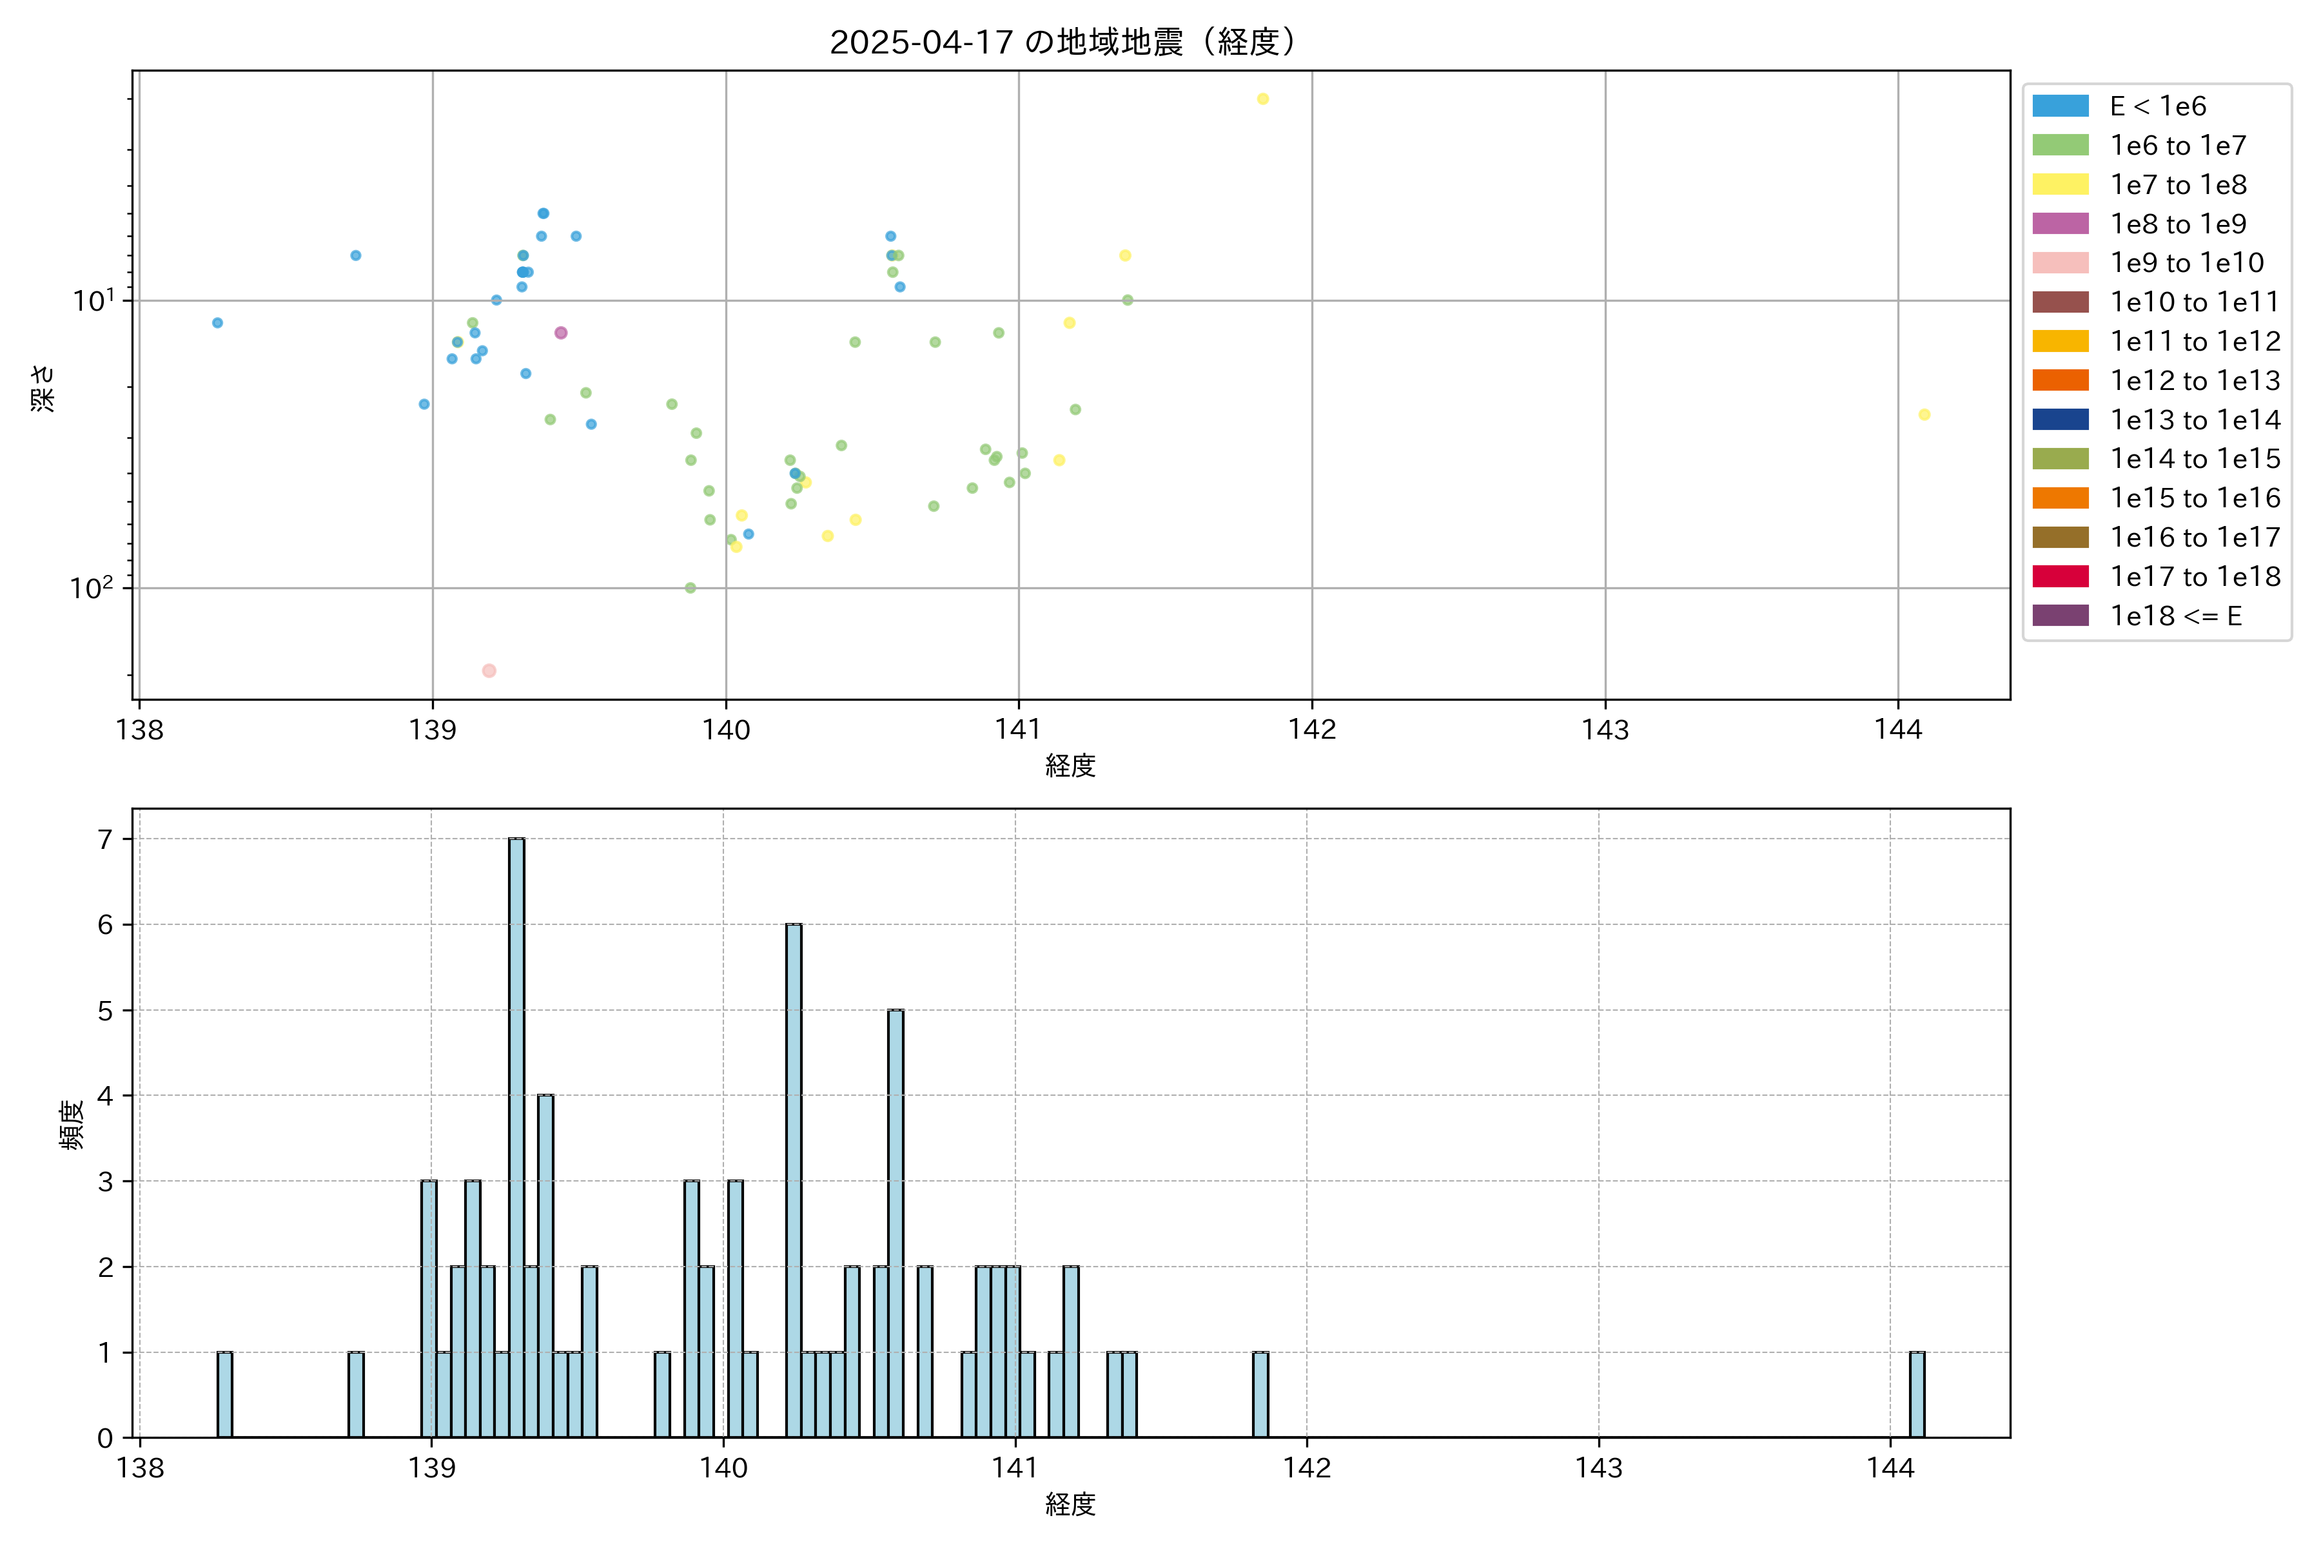Screen dimensions: 2321x1547
Task: Click the leftmost histogram bar near longitude 138.3
Action: (x=225, y=1394)
